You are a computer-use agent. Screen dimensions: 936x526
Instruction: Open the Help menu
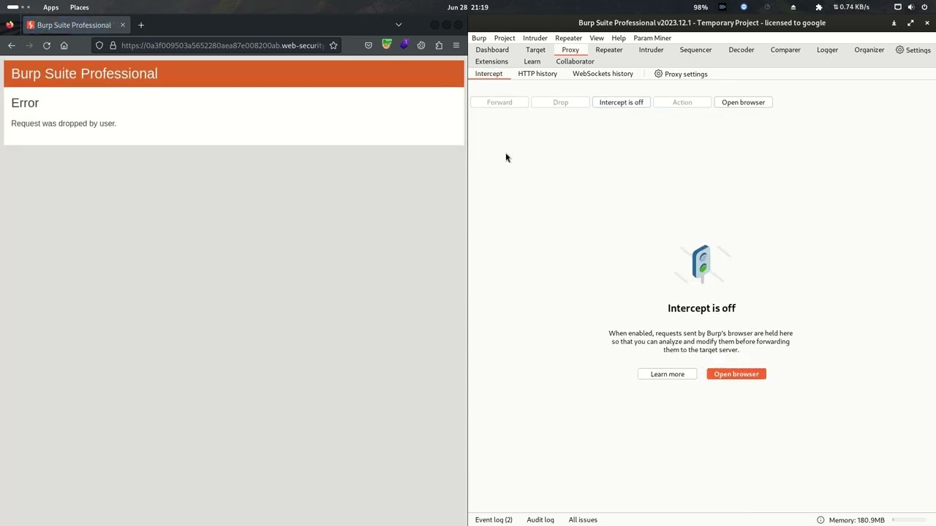coord(619,38)
